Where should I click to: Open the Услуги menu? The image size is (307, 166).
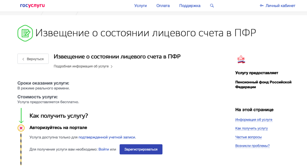tap(140, 6)
